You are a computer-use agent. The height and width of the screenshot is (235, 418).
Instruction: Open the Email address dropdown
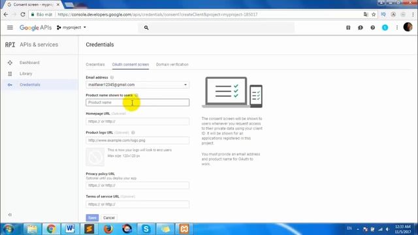tap(138, 85)
